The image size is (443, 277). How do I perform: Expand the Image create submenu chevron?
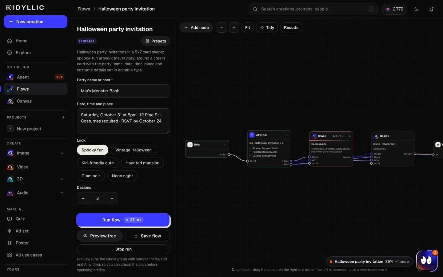click(62, 153)
